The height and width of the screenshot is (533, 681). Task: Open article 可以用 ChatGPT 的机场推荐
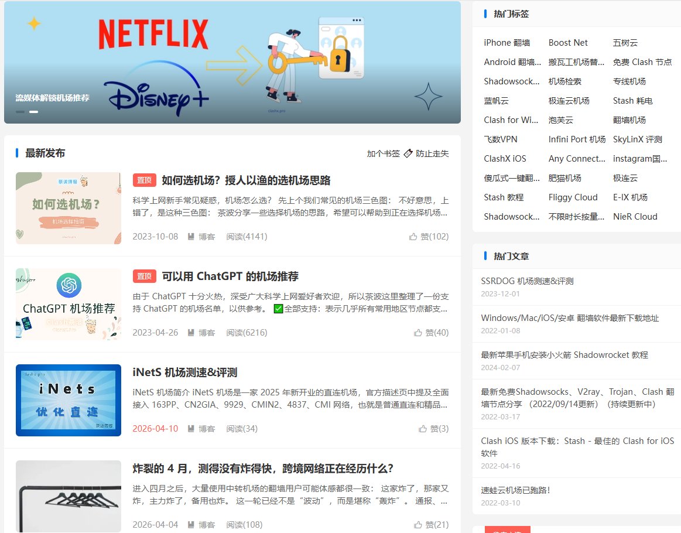[x=230, y=276]
